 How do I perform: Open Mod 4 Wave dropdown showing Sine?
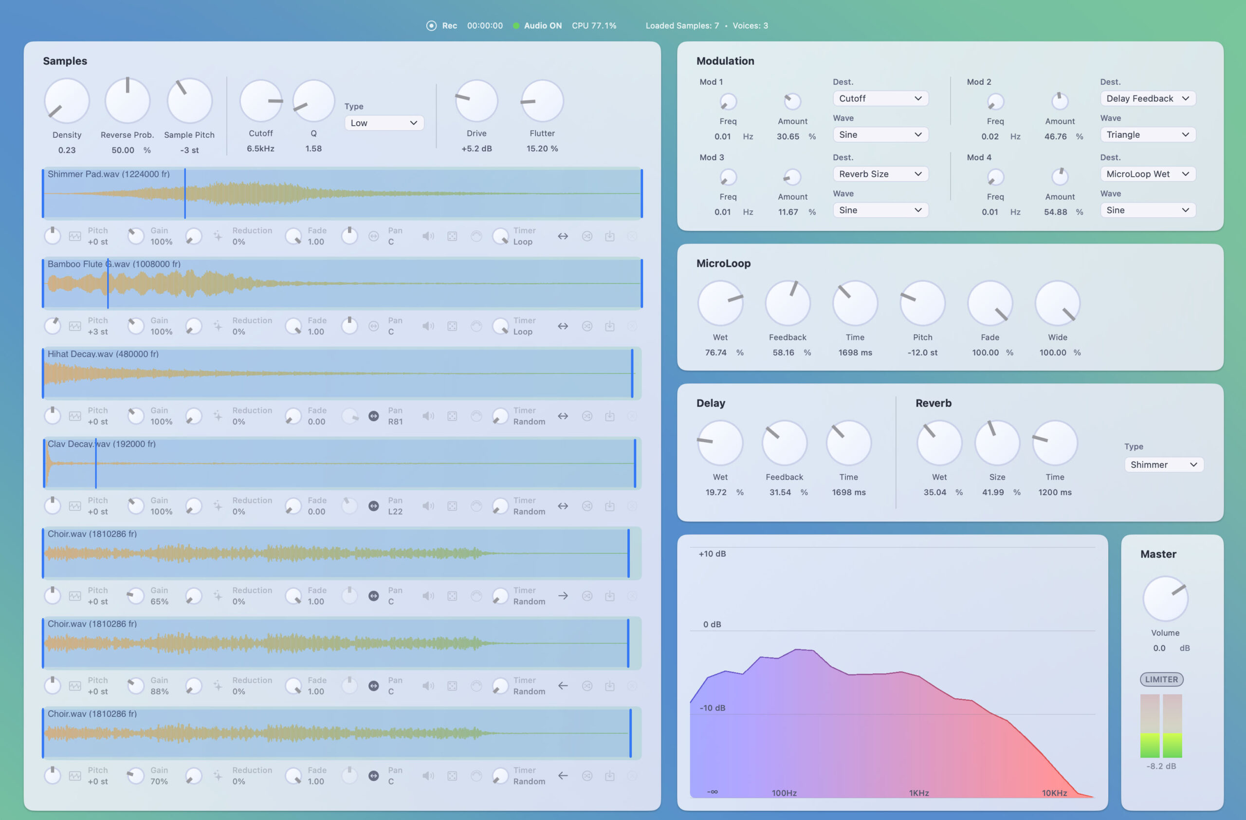pos(1148,210)
